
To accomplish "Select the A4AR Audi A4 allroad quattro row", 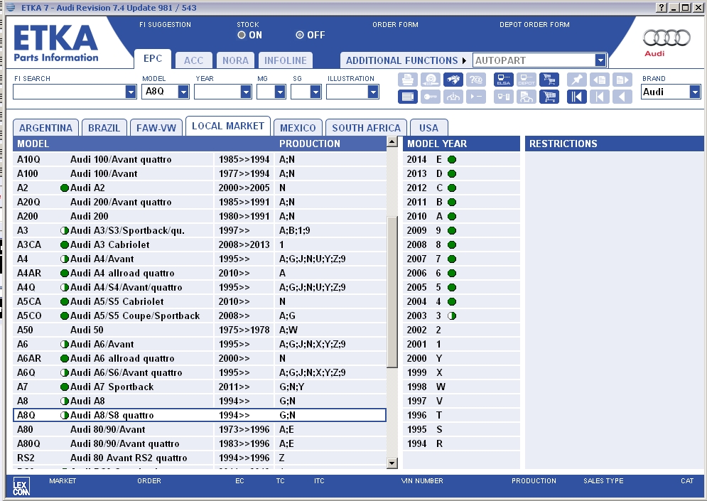I will (200, 273).
